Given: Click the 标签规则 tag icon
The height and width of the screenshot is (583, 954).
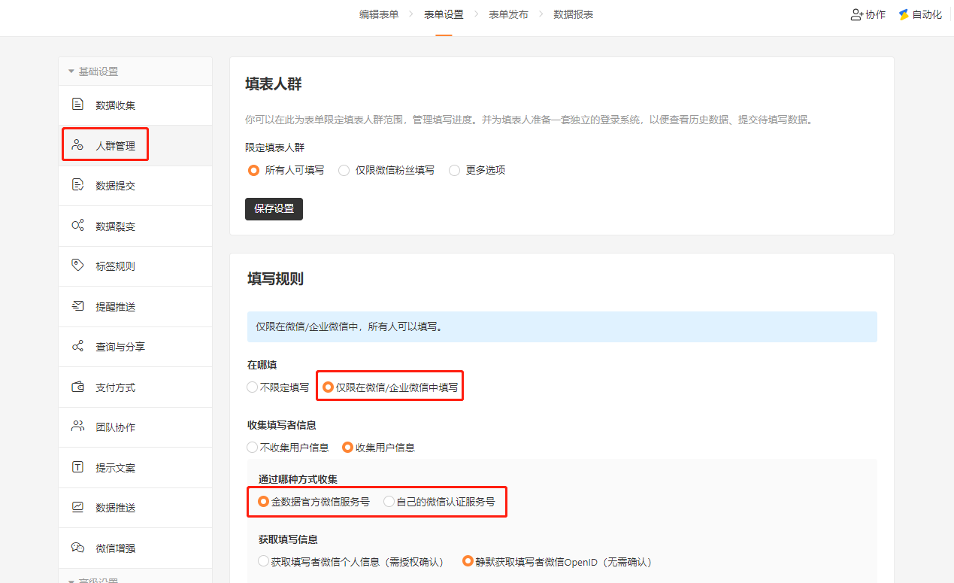Looking at the screenshot, I should (77, 266).
